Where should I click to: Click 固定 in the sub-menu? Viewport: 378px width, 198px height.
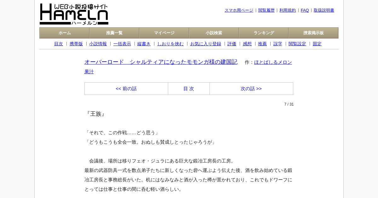(317, 44)
